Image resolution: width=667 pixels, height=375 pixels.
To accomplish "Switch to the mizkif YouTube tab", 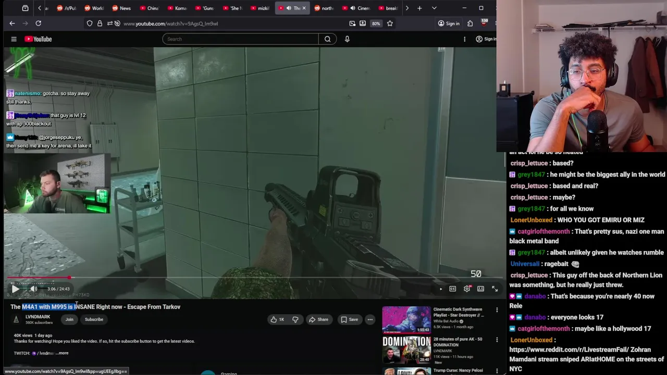I will (260, 8).
